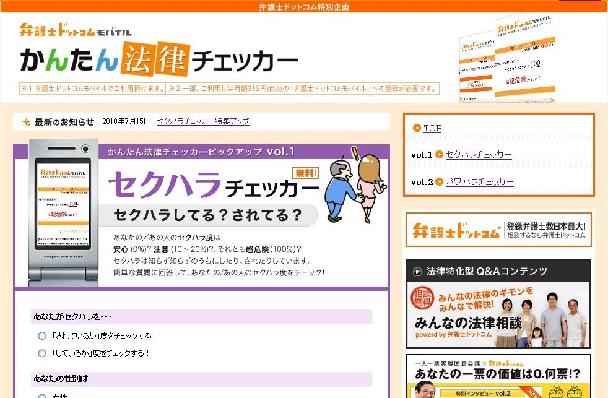Viewport: 608px width, 398px height.
Task: Click the セクハラは知らず知らずのうちに text line
Action: 212,261
